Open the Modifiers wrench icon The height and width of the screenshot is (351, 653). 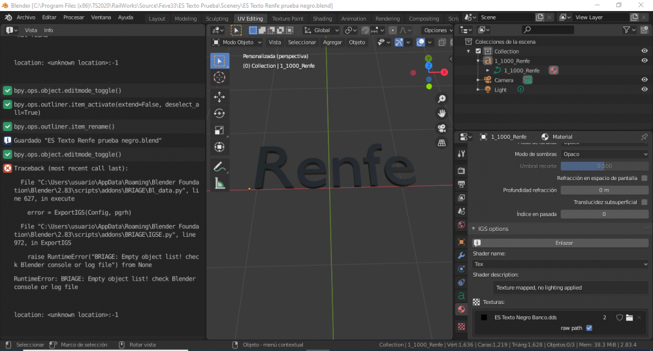click(462, 255)
